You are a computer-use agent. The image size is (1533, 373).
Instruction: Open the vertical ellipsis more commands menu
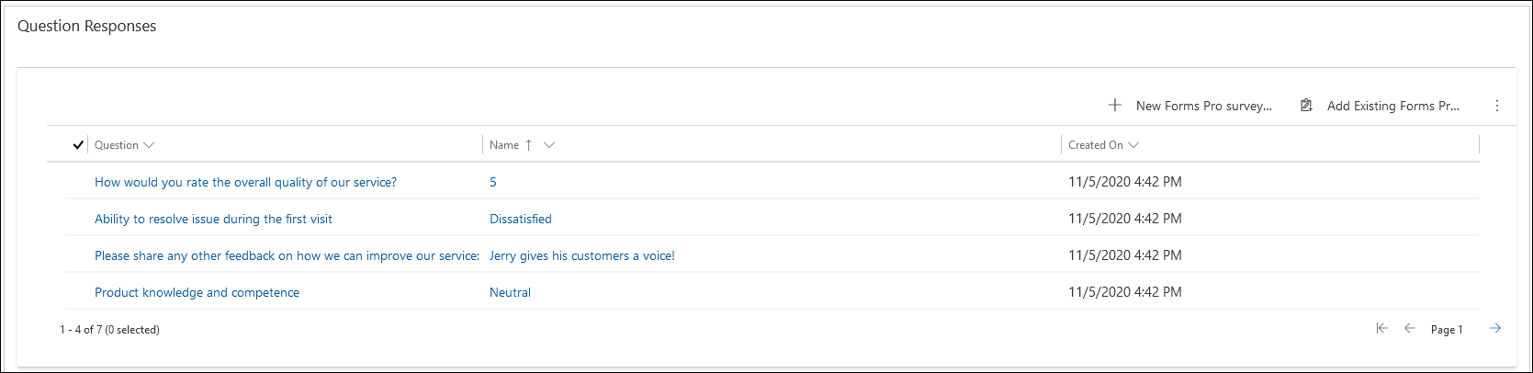click(1497, 106)
